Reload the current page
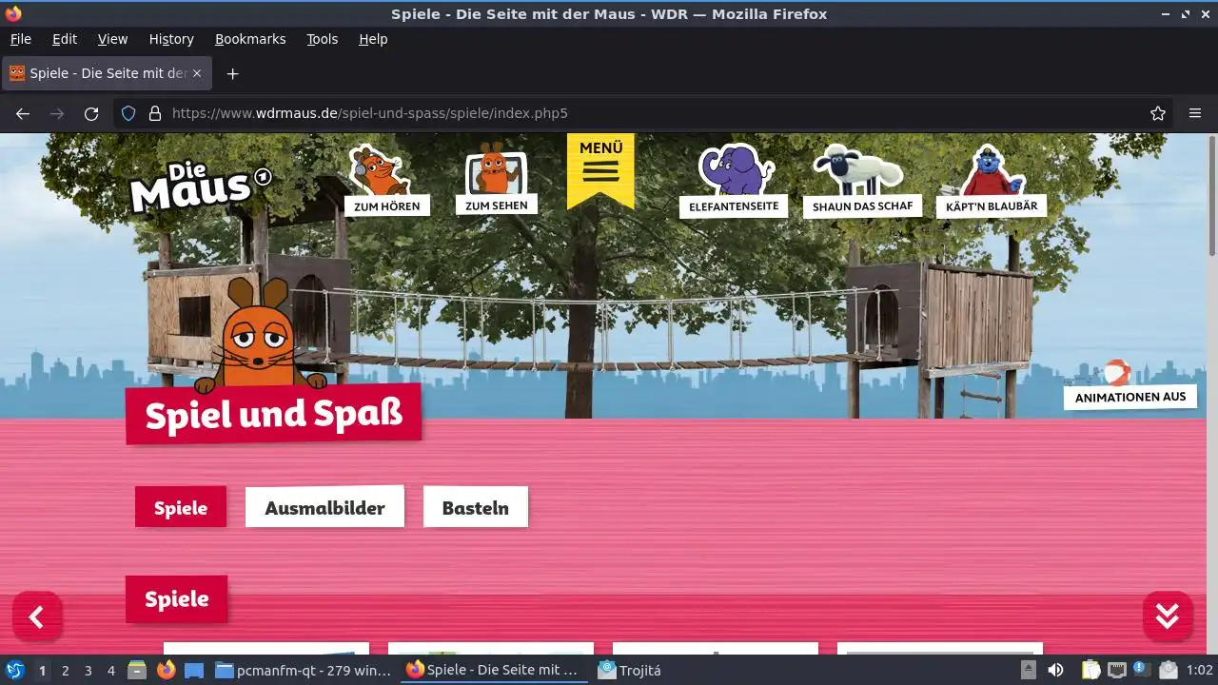Screen dimensions: 1218x685 click(x=91, y=113)
